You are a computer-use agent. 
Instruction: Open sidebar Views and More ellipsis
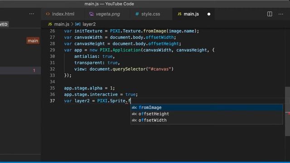click(32, 14)
